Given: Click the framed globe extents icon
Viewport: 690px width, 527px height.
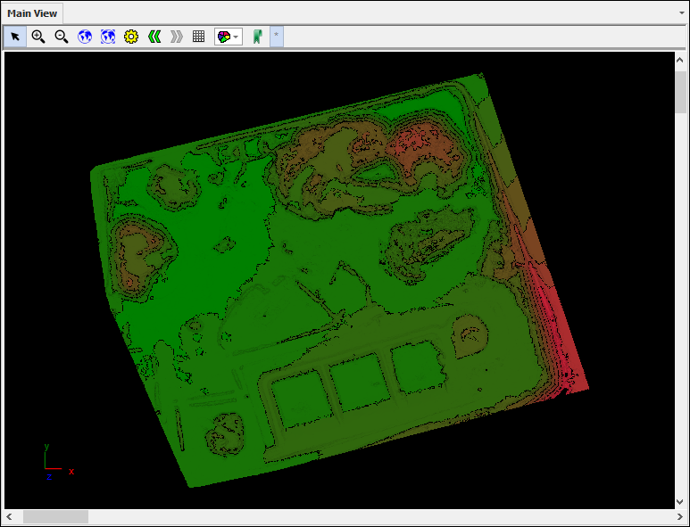Looking at the screenshot, I should (108, 37).
